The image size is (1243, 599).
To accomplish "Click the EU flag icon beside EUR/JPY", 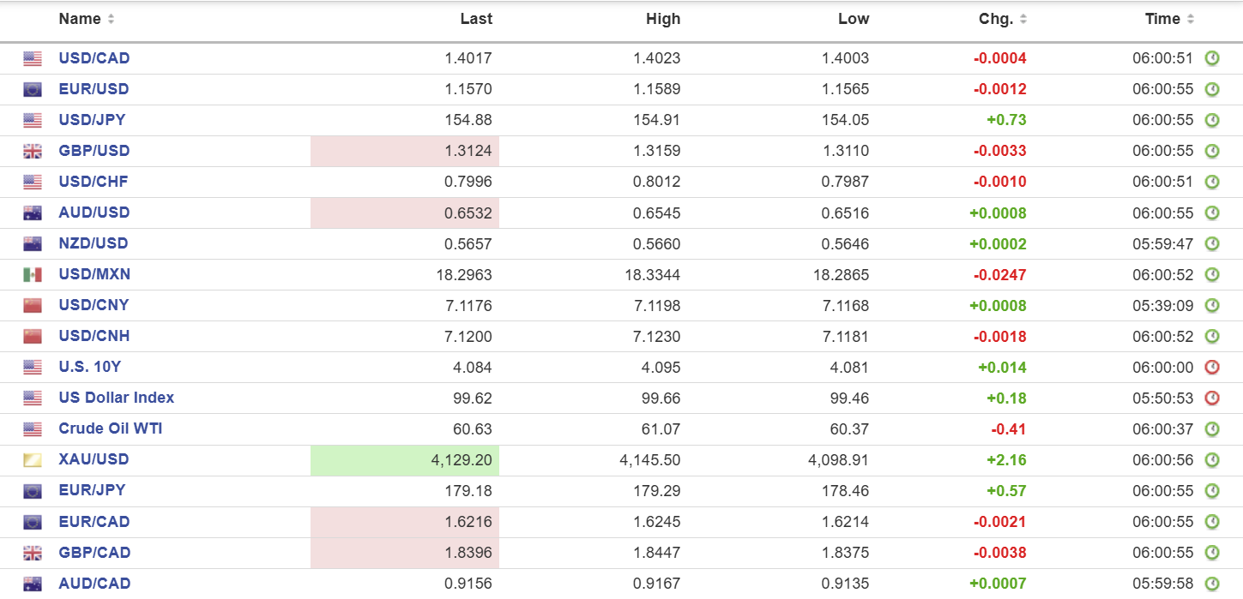I will click(x=33, y=491).
